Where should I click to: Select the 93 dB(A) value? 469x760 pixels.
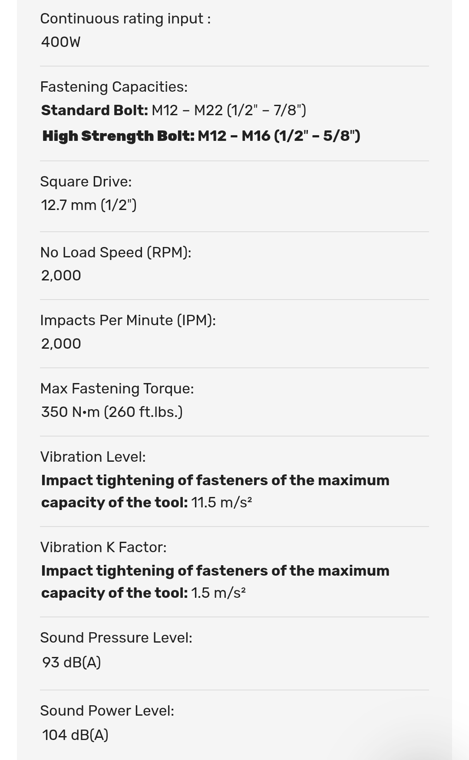click(x=72, y=663)
